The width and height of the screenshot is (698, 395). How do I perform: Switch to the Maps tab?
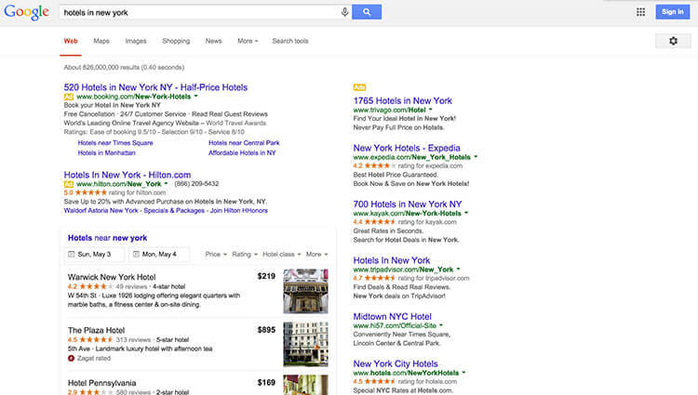[101, 41]
